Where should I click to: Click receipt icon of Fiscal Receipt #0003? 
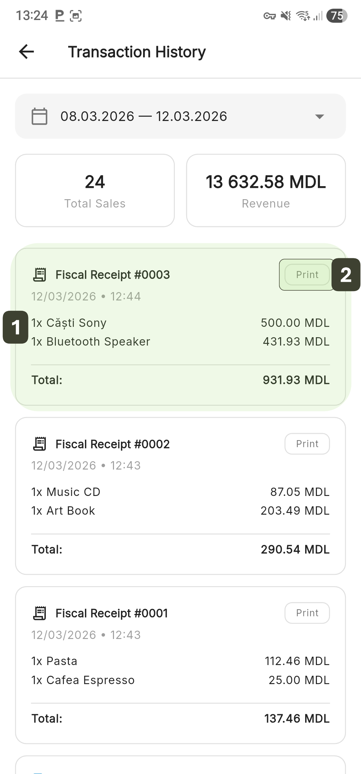coord(40,275)
